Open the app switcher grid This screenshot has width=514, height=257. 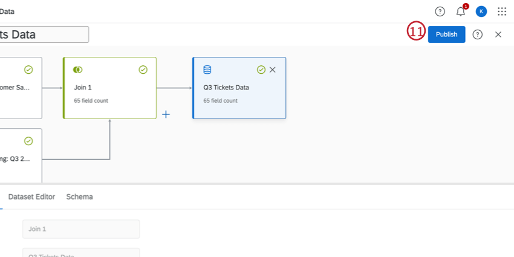pos(502,11)
